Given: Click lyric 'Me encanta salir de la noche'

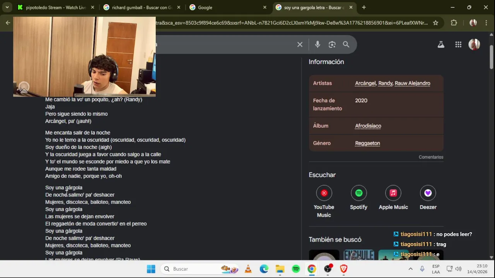Looking at the screenshot, I should click(78, 132).
